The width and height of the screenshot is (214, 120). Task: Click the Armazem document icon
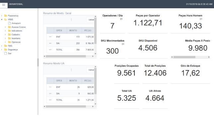point(9,23)
